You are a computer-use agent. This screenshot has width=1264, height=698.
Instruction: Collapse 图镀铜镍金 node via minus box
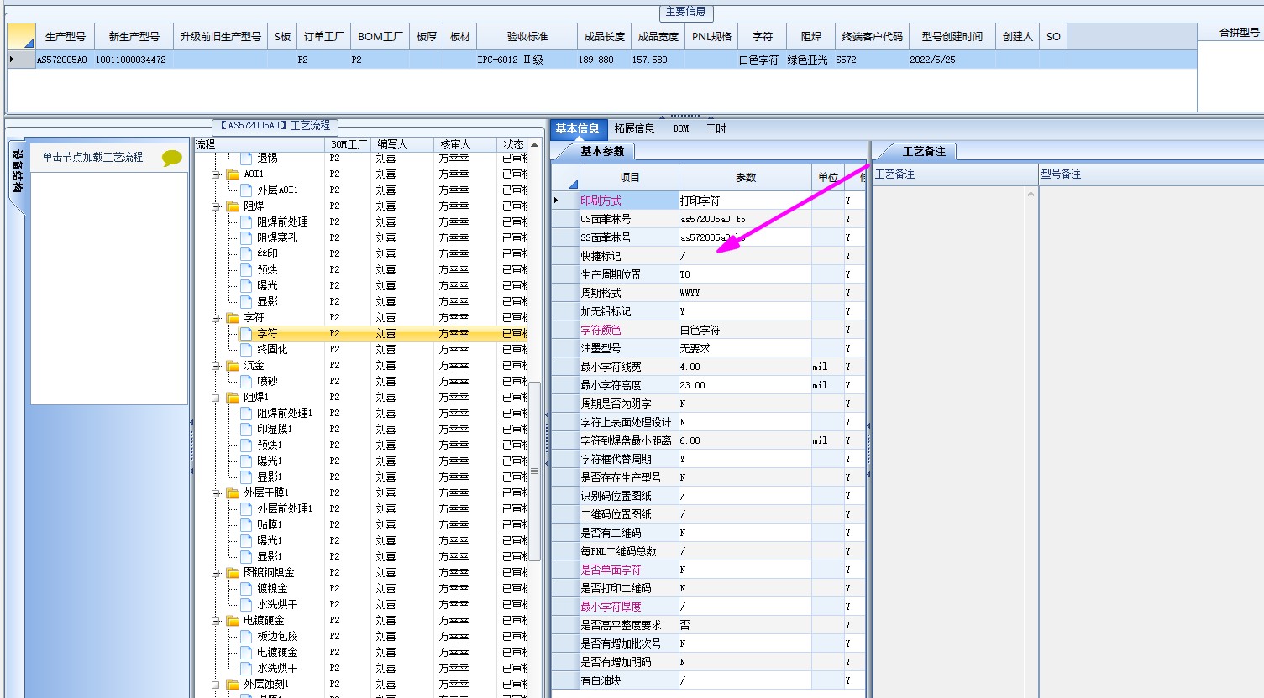point(216,573)
